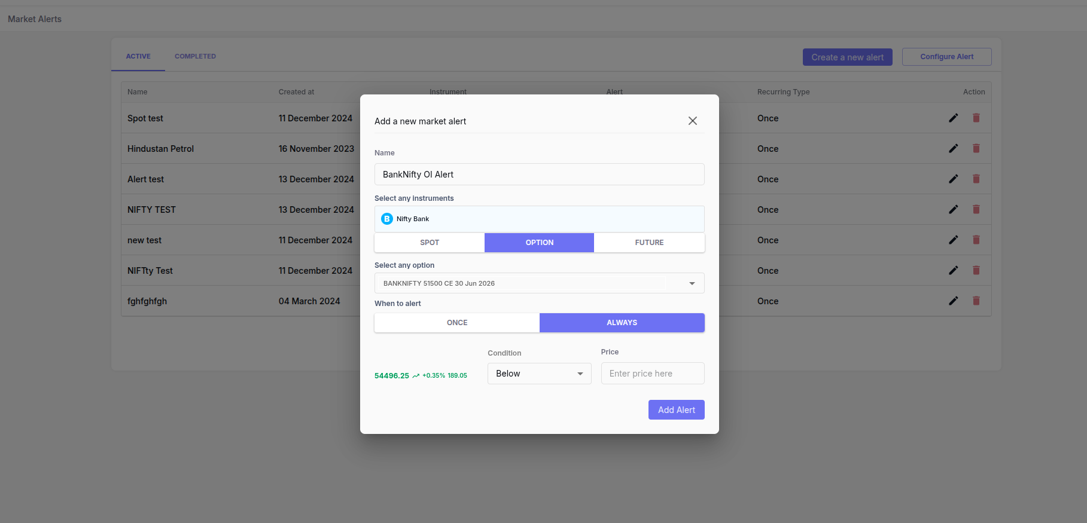Viewport: 1087px width, 523px height.
Task: Edit the NIFTY TEST alert
Action: coord(954,209)
